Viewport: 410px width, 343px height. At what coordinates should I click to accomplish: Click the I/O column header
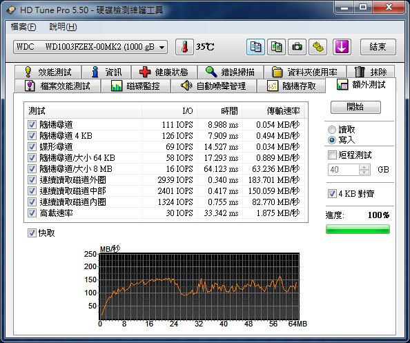(170, 111)
